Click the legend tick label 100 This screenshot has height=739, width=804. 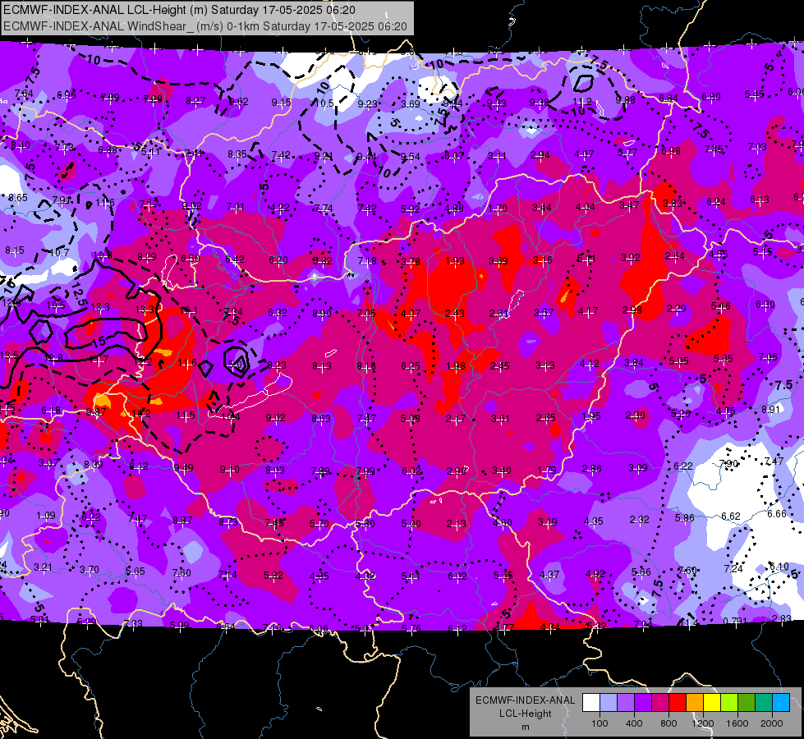pos(600,723)
